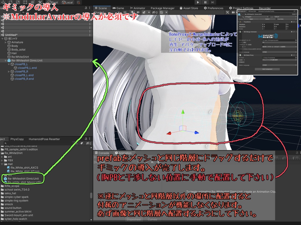Collapse the closePB_L hierarchy item
301x225 pixels.
[9, 64]
